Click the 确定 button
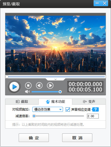This screenshot has height=147, width=111. [x=34, y=138]
